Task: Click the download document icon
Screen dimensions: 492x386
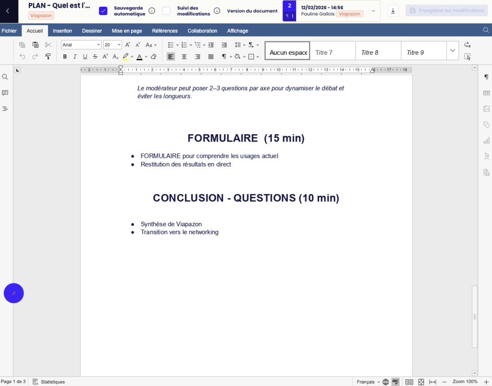Action: coord(393,11)
